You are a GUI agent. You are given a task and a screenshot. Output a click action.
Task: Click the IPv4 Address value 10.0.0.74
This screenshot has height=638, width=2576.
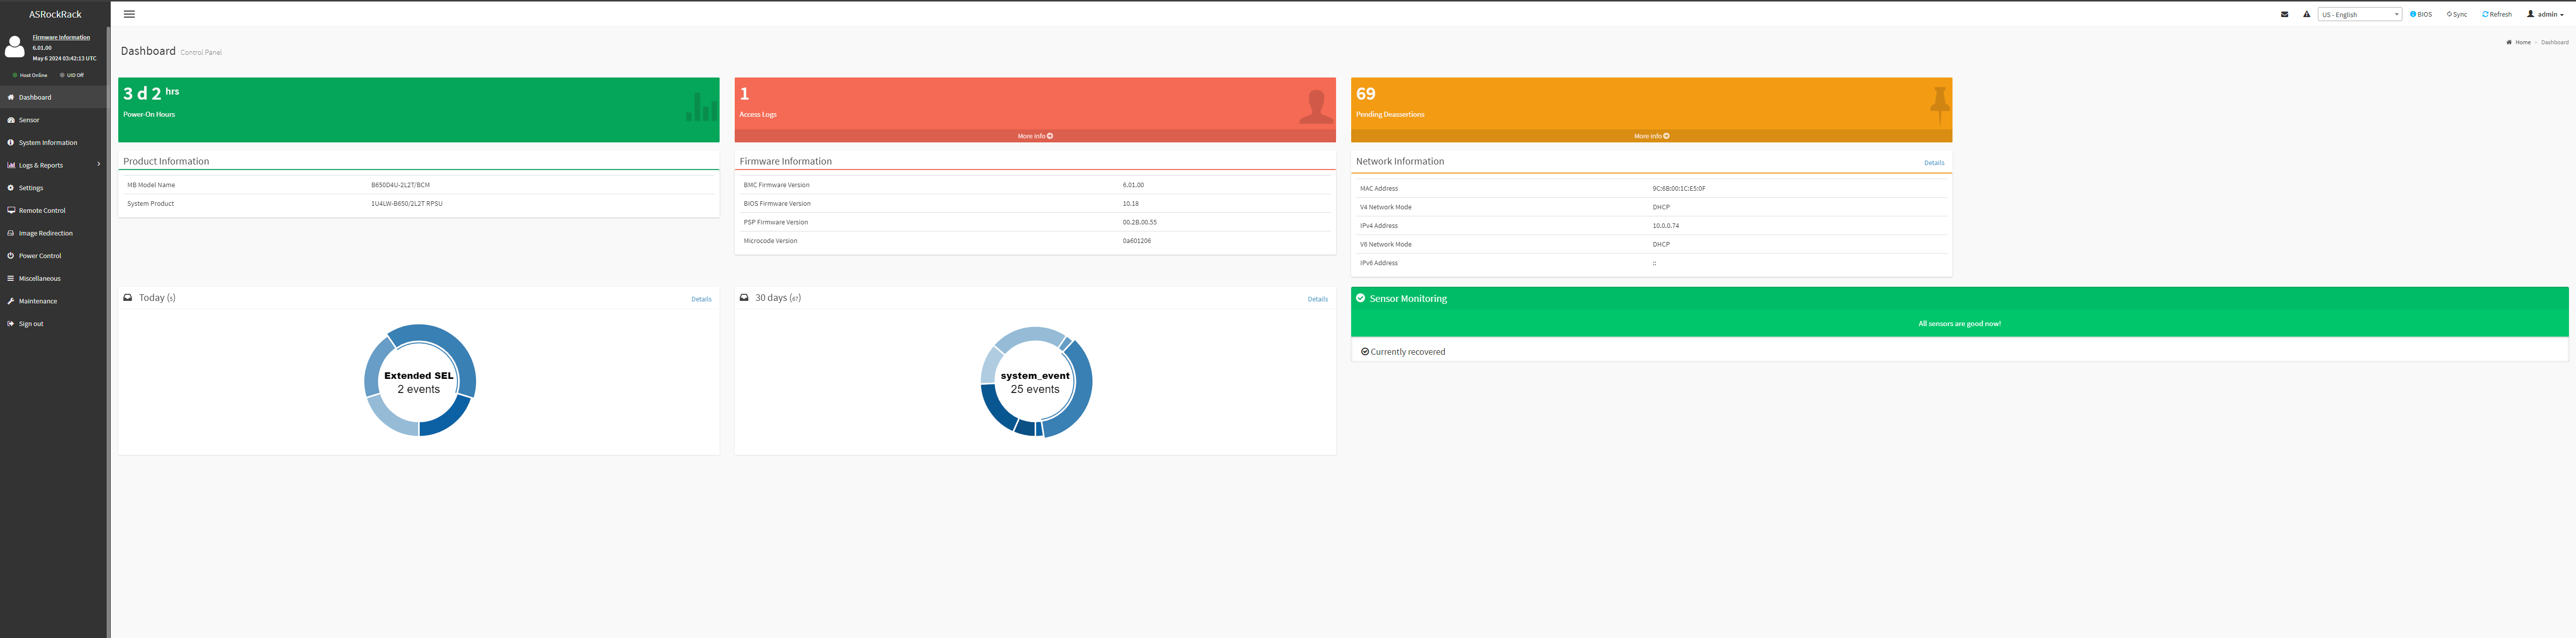tap(1665, 226)
